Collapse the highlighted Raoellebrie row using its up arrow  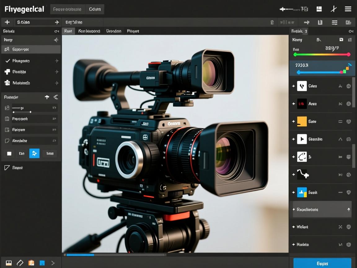(x=349, y=210)
